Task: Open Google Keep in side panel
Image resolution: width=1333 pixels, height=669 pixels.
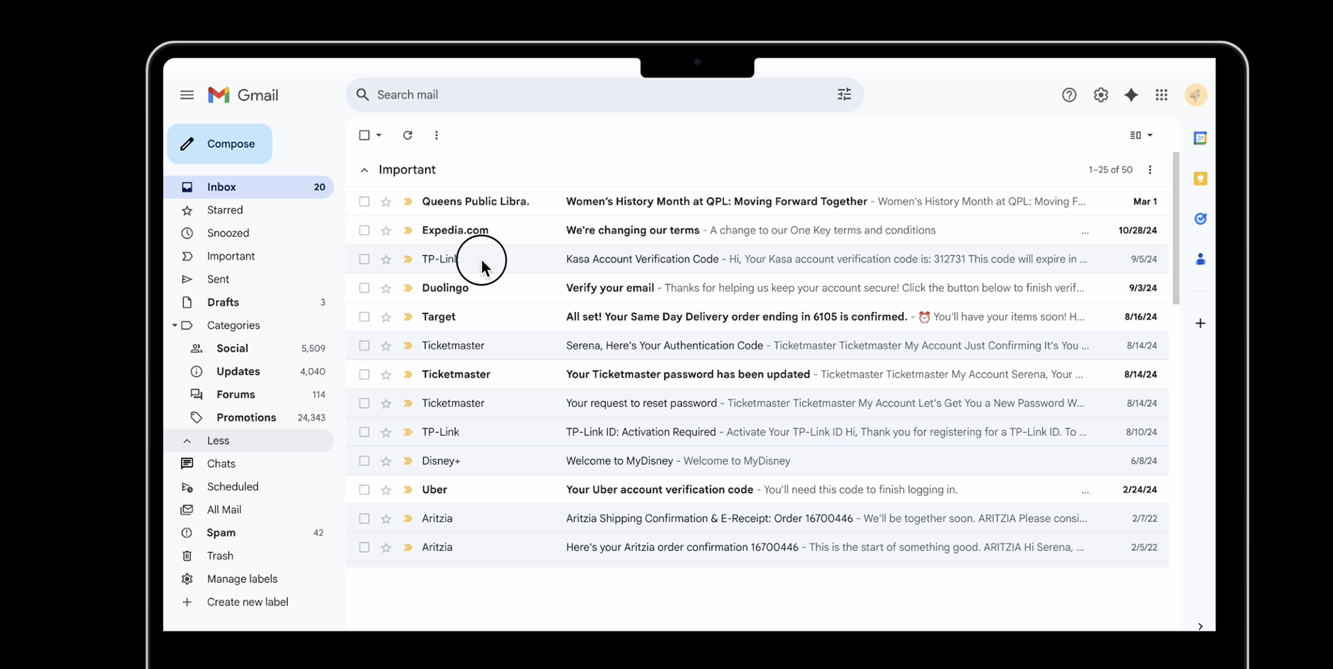Action: (x=1200, y=179)
